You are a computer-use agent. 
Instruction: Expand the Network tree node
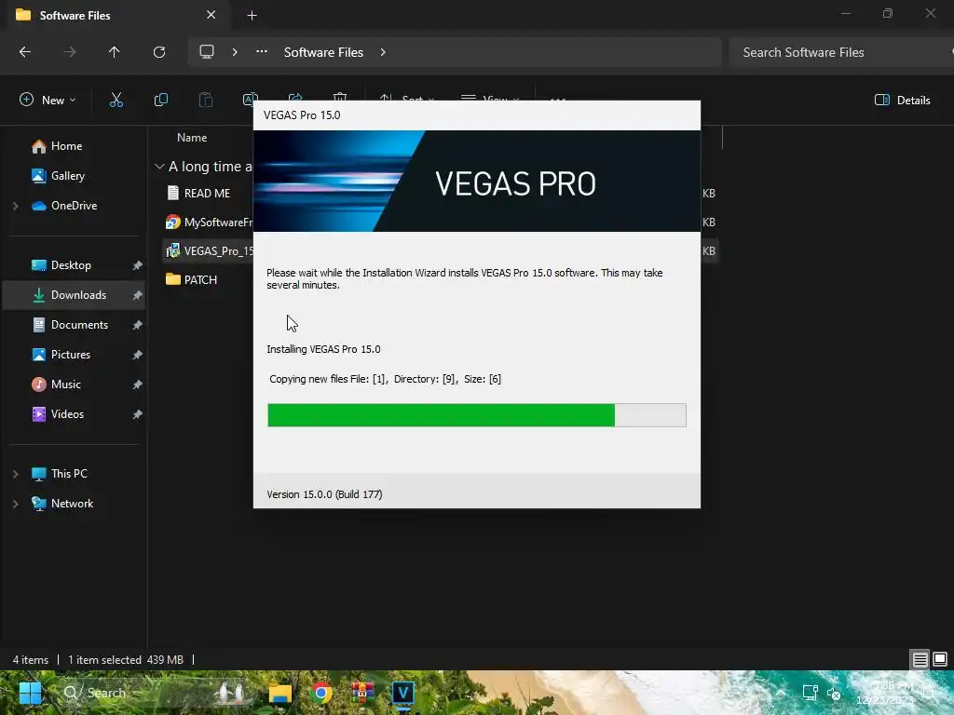coord(15,504)
